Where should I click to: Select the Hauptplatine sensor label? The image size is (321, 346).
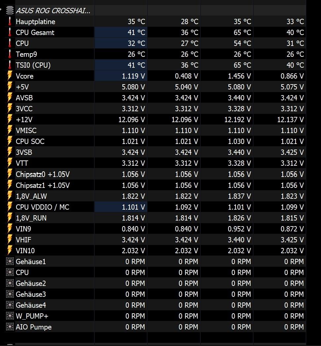point(36,22)
